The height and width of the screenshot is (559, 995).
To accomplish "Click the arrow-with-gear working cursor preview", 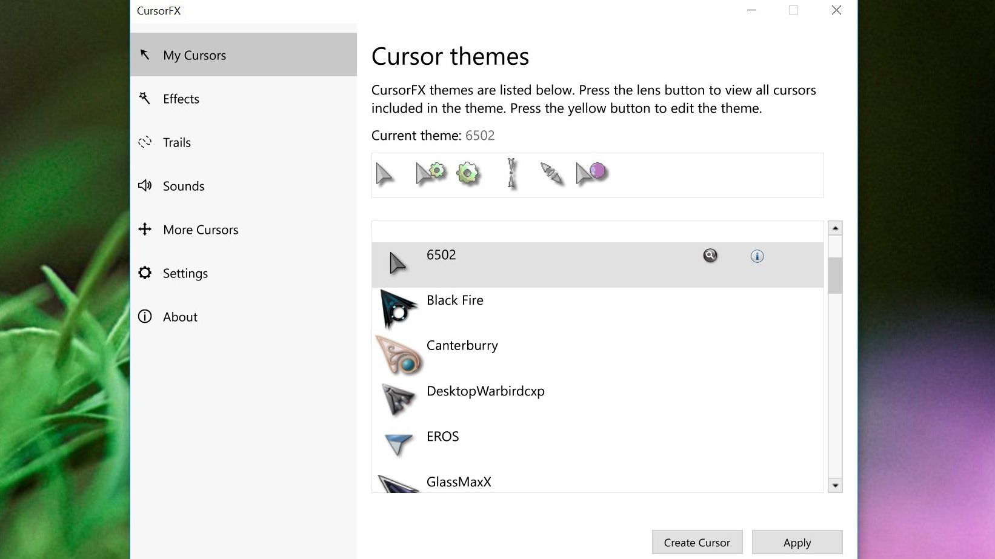I will tap(430, 173).
